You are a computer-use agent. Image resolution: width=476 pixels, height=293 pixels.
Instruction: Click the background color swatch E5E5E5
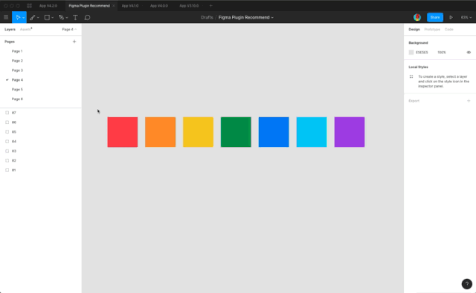tap(411, 53)
